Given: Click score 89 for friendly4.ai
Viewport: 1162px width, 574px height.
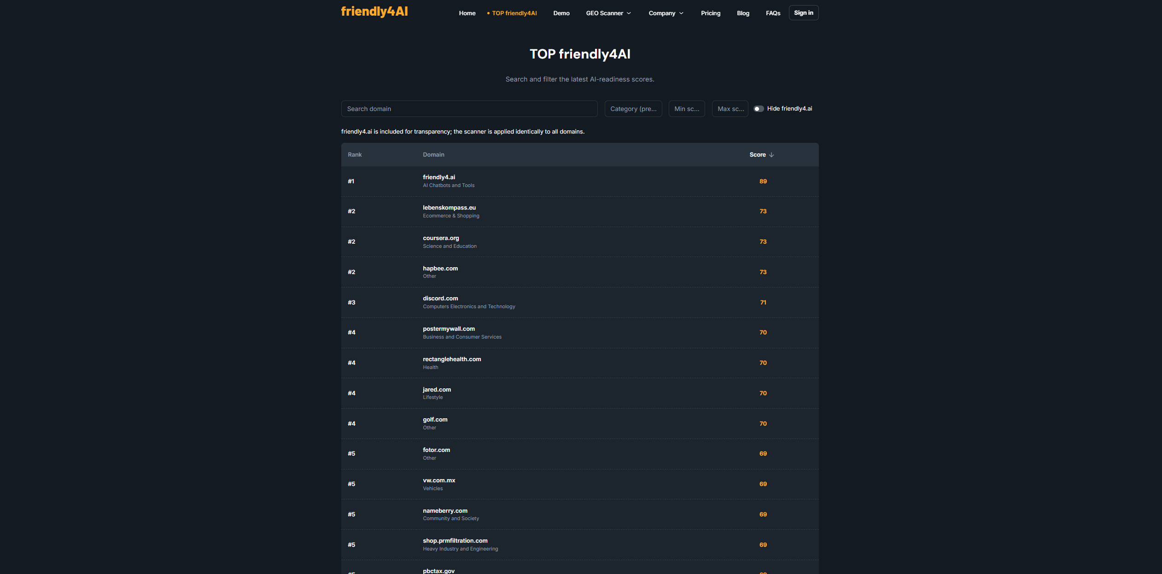Looking at the screenshot, I should pos(763,182).
